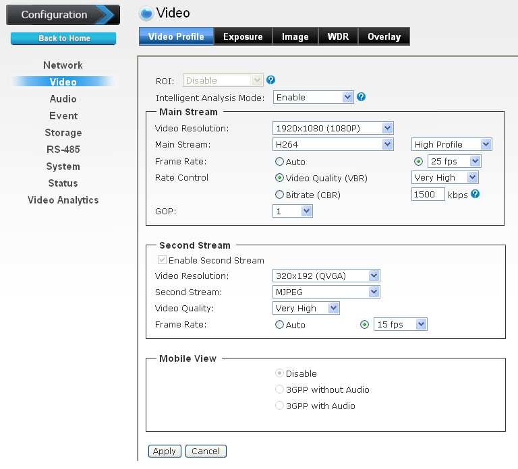This screenshot has width=518, height=469.
Task: Open Status in the sidebar
Action: 63,183
